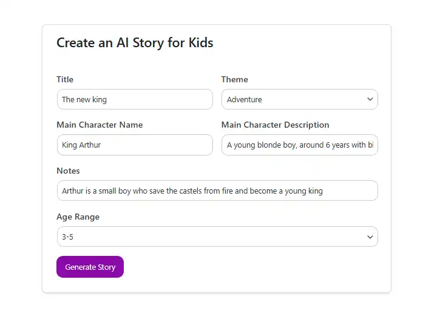
Task: Place cursor on 'King Arthur' text
Action: click(x=81, y=145)
